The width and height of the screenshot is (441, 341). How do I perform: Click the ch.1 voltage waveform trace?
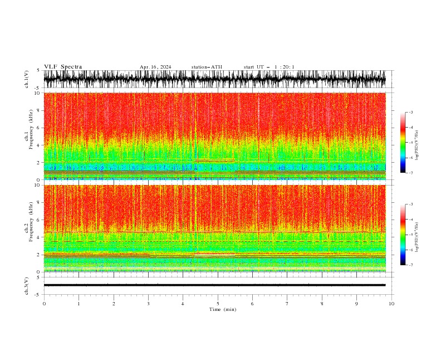click(214, 79)
